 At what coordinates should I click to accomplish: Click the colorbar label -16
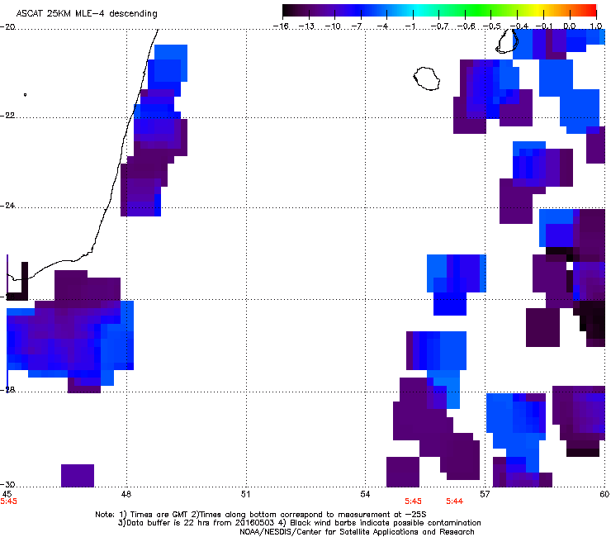pyautogui.click(x=281, y=26)
